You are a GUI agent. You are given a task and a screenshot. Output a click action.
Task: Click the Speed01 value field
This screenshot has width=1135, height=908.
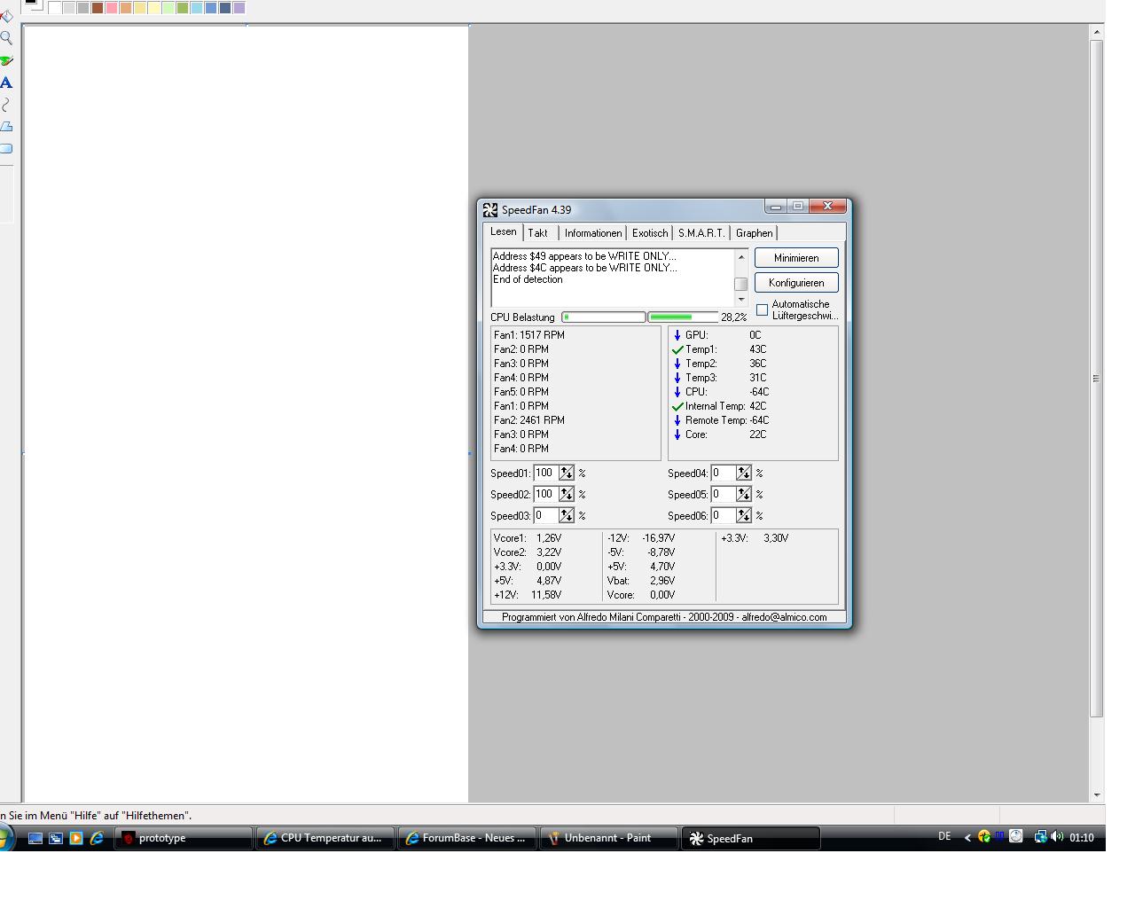click(545, 474)
